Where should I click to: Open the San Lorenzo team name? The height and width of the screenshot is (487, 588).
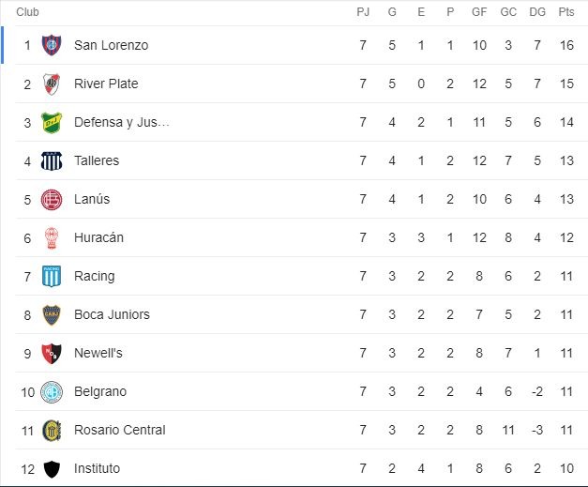(x=111, y=45)
